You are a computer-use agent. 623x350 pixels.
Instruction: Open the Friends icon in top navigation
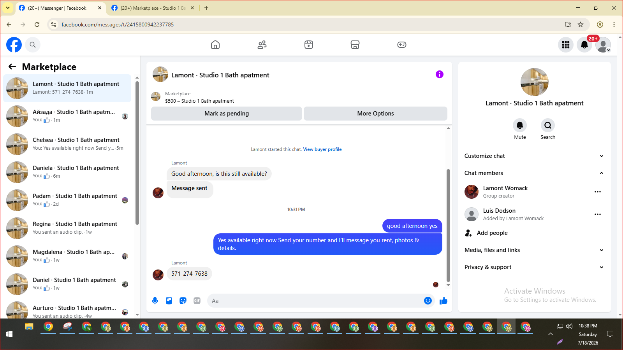tap(262, 45)
